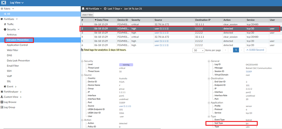Viewport: 282px width, 129px height.
Task: Open the All FortiGate device dropdown
Action: (x=93, y=9)
